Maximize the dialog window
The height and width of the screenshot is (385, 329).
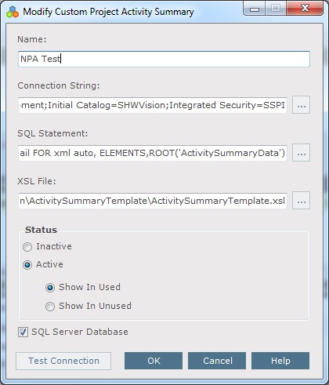[276, 9]
